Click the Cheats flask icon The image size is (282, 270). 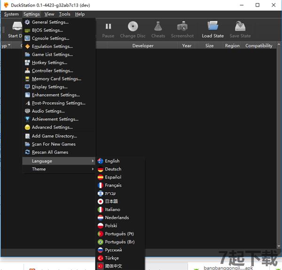coord(158,26)
